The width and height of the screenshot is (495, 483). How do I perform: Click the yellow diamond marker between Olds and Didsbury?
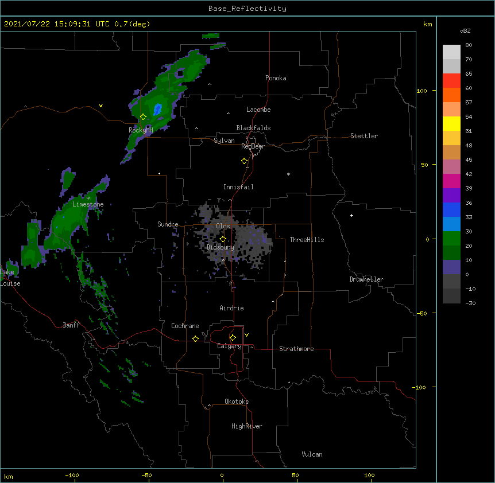[223, 239]
